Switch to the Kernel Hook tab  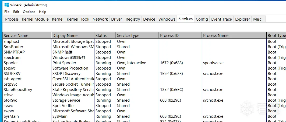pos(78,19)
